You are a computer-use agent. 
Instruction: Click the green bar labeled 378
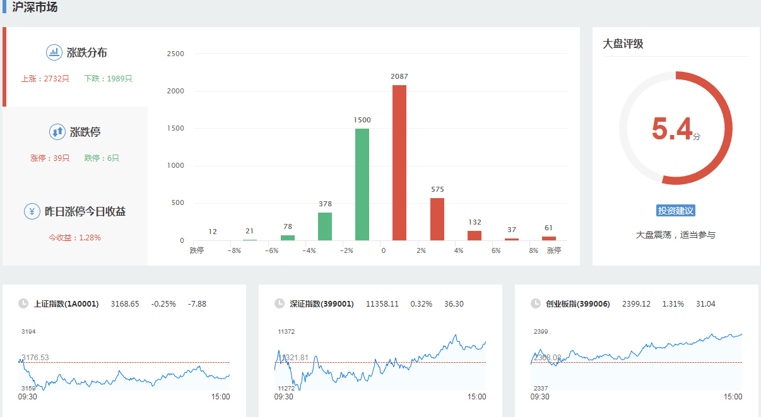pos(325,226)
